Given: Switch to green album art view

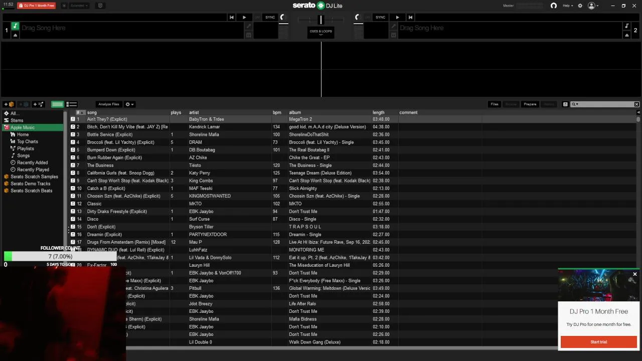Looking at the screenshot, I should click(57, 104).
